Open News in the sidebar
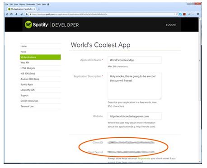The image size is (207, 168). pos(40,52)
